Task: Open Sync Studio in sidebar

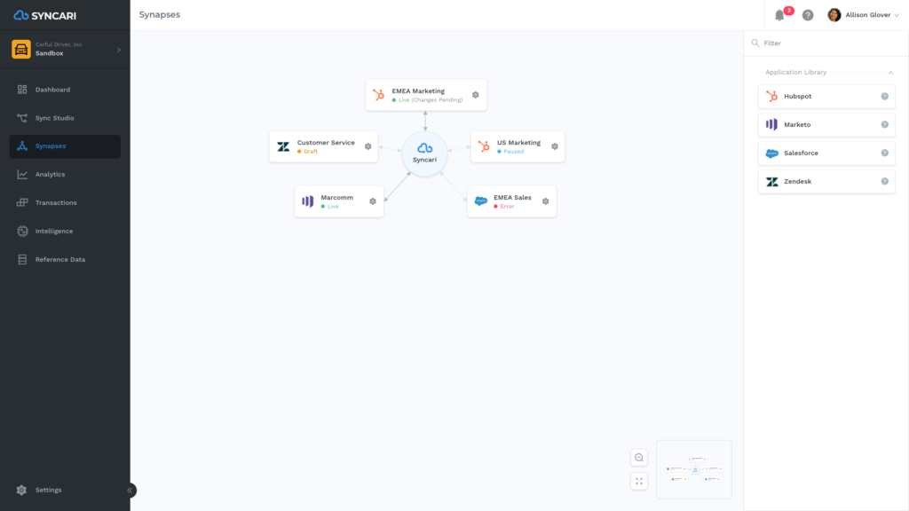Action: [65, 118]
